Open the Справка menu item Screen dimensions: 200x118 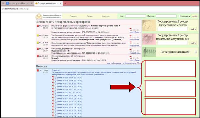click(x=106, y=16)
